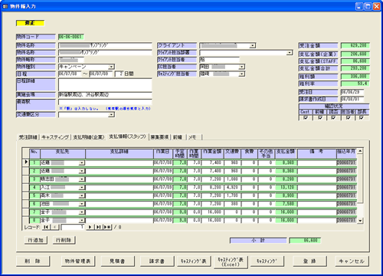This screenshot has width=383, height=276.
Task: Click the 行追加 button
Action: click(x=36, y=240)
